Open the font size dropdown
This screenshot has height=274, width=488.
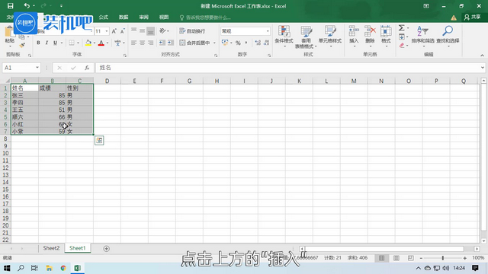[x=107, y=31]
